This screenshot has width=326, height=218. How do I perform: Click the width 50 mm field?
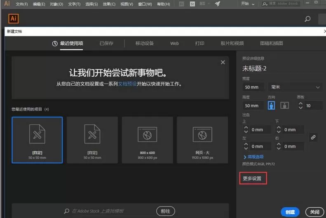tap(253, 87)
